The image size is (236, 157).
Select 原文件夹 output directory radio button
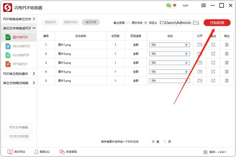(128, 23)
